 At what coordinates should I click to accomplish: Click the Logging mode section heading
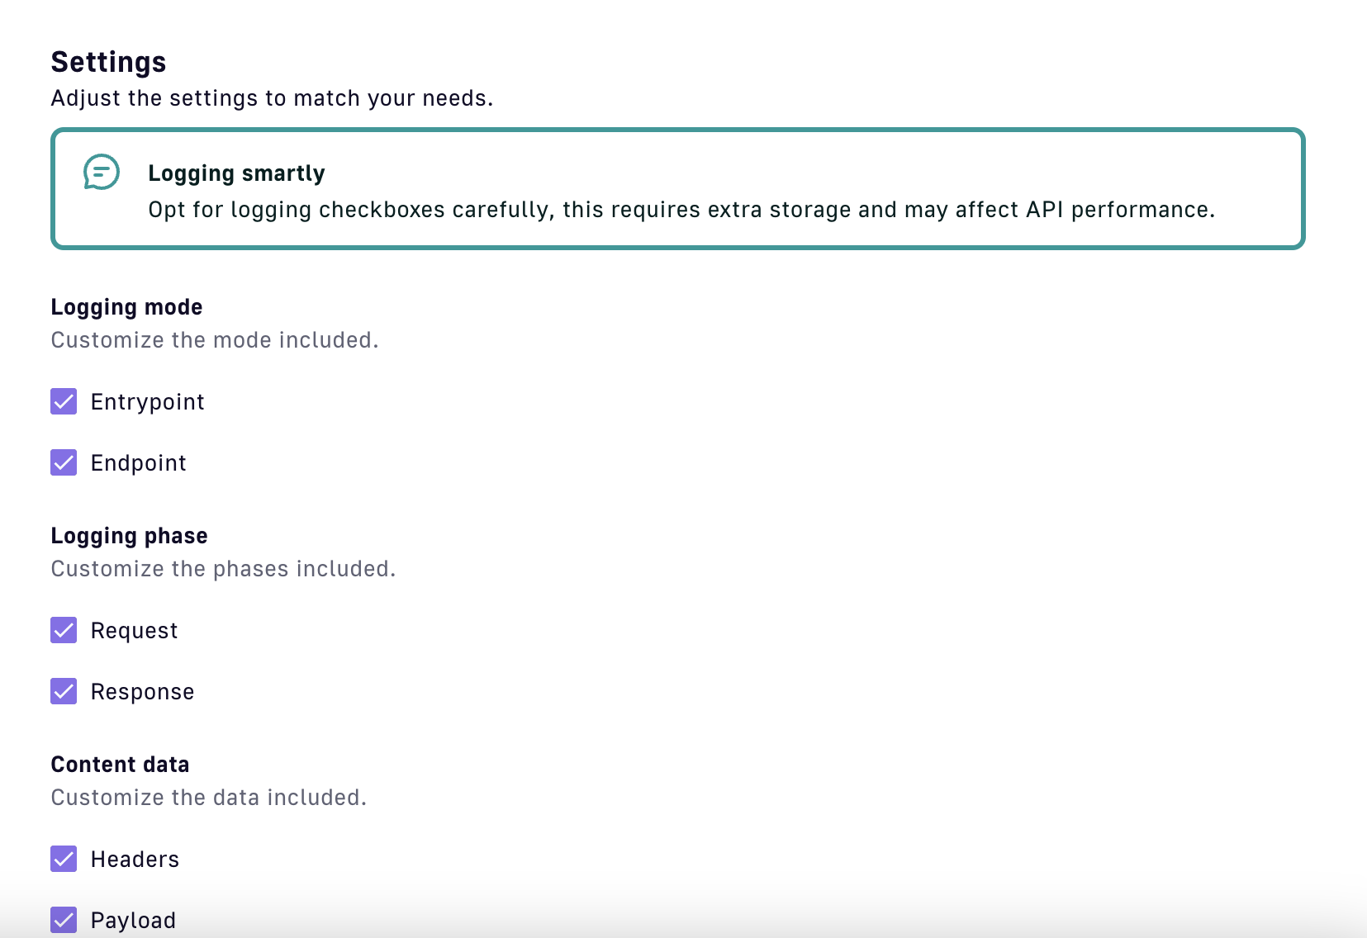126,307
